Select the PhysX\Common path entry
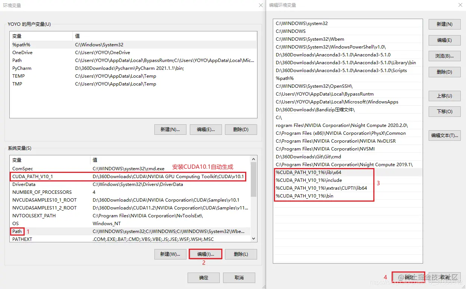 [x=348, y=133]
